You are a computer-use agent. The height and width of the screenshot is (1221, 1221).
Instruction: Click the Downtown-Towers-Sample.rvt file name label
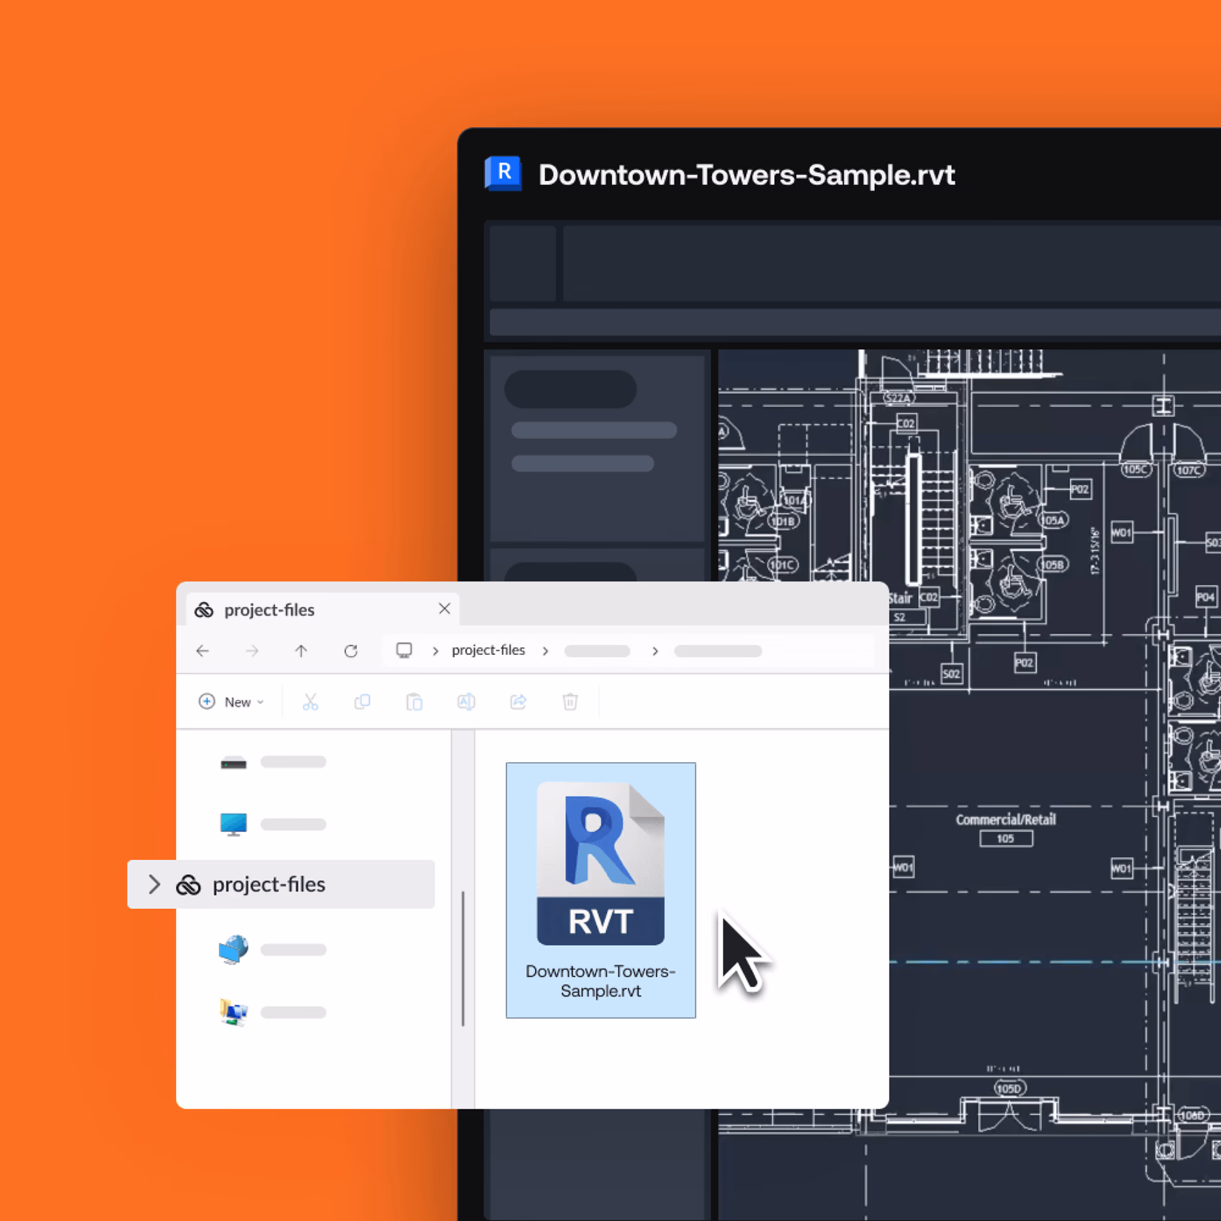point(600,981)
